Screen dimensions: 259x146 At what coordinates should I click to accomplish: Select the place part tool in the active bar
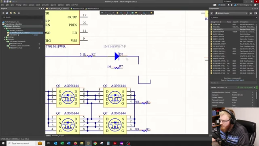point(117,13)
